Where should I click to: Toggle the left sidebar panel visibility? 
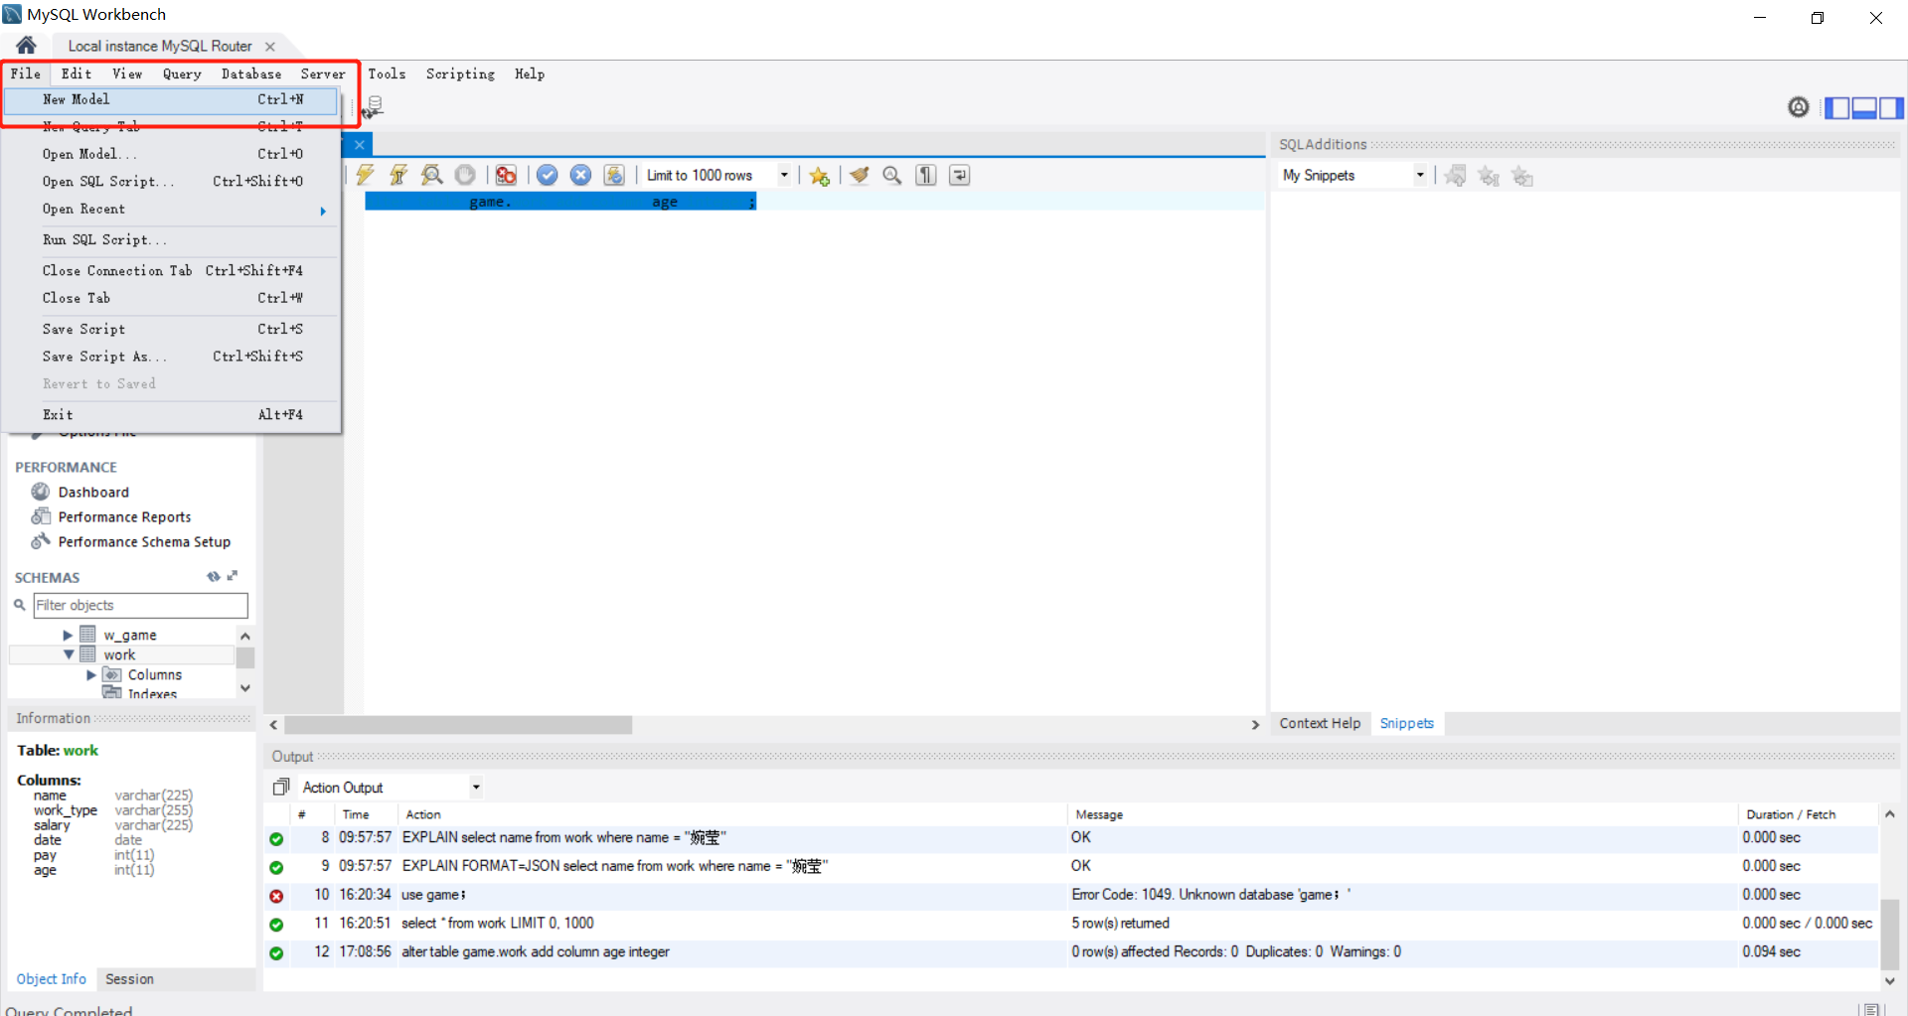(1837, 107)
